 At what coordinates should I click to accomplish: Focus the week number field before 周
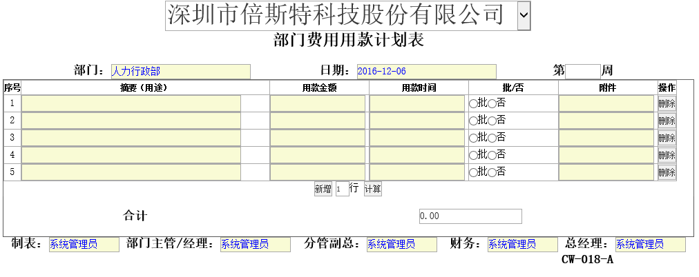click(583, 71)
